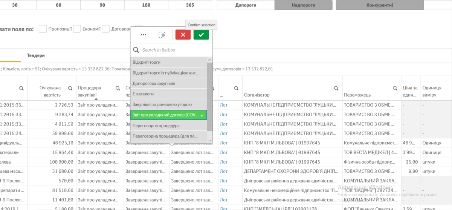This screenshot has height=210, width=452.
Task: Click the clear selection dashed-box icon
Action: 162,35
